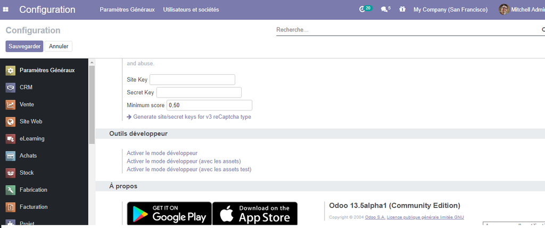Open the eLearning sidebar icon
Screen dimensions: 545x228
tap(10, 139)
